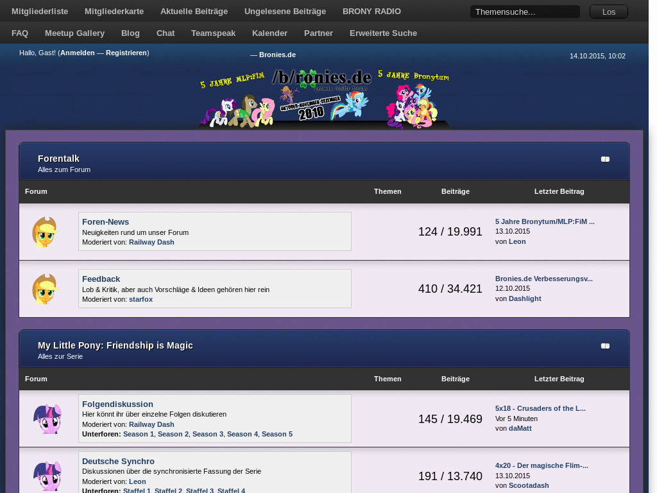The width and height of the screenshot is (657, 493).
Task: Open the Mitgliederliste menu item
Action: coord(40,12)
